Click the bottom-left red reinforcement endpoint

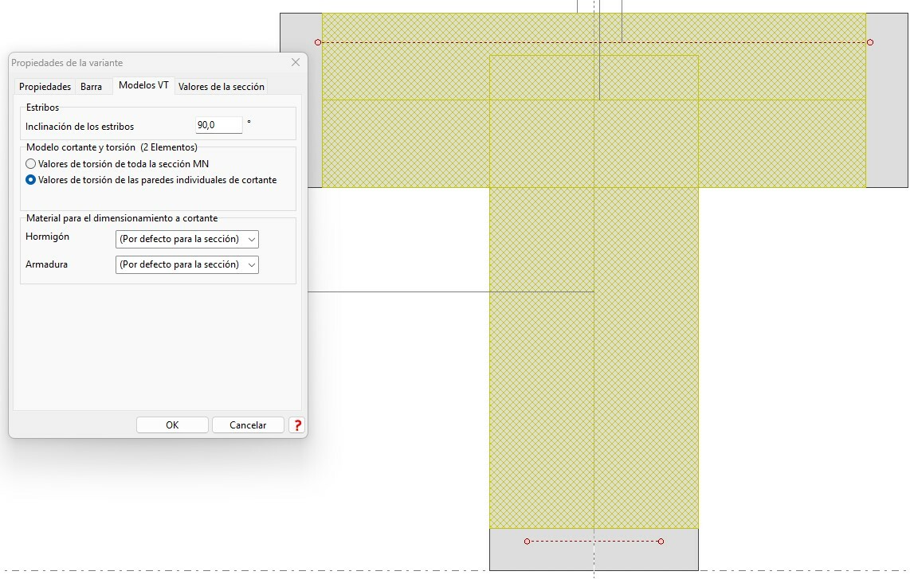[x=527, y=542]
